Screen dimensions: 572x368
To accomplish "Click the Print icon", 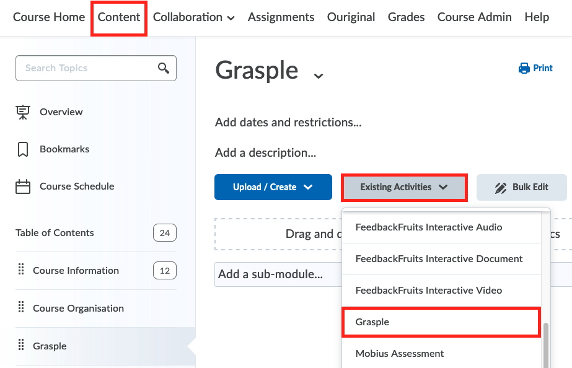I will pyautogui.click(x=524, y=68).
